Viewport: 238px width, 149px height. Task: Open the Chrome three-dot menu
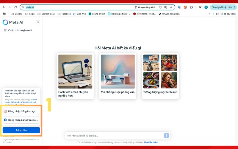click(234, 7)
